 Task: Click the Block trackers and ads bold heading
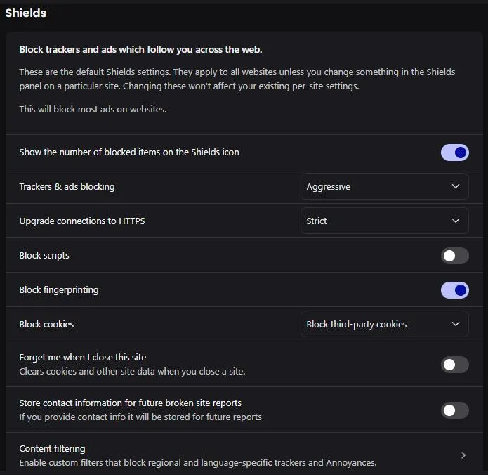140,49
